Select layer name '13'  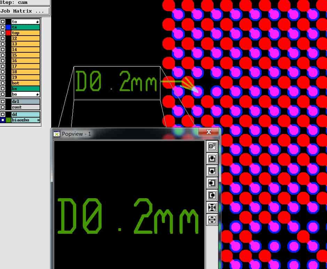pyautogui.click(x=25, y=44)
